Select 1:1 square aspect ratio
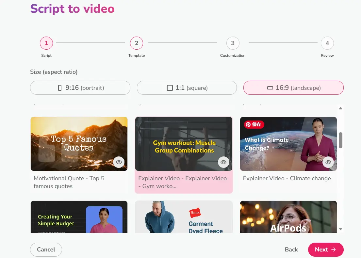The image size is (361, 258). [187, 88]
